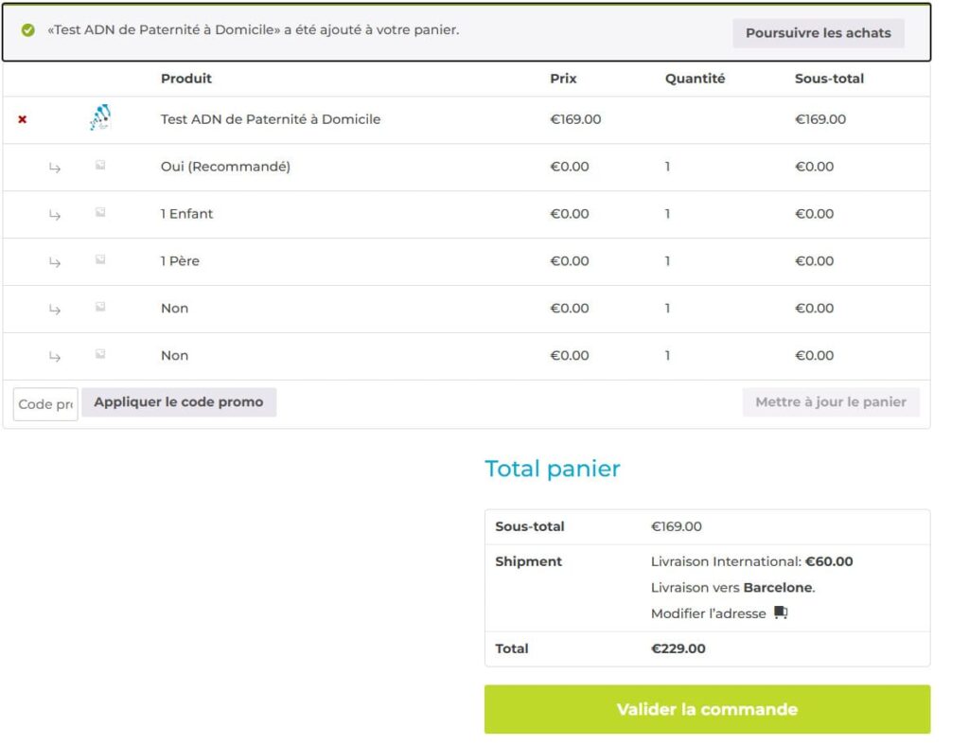Proceed with Valider la commande

point(707,709)
